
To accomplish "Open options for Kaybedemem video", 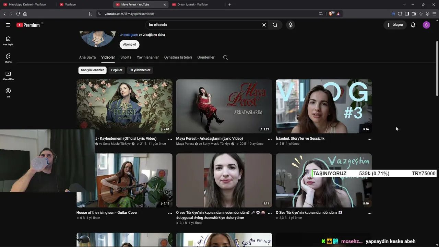I will tap(170, 139).
